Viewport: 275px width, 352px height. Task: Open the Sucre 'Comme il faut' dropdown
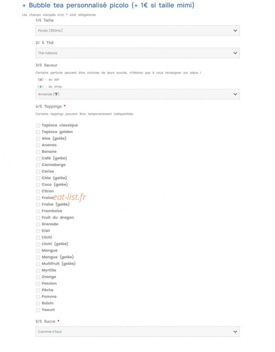(137, 332)
